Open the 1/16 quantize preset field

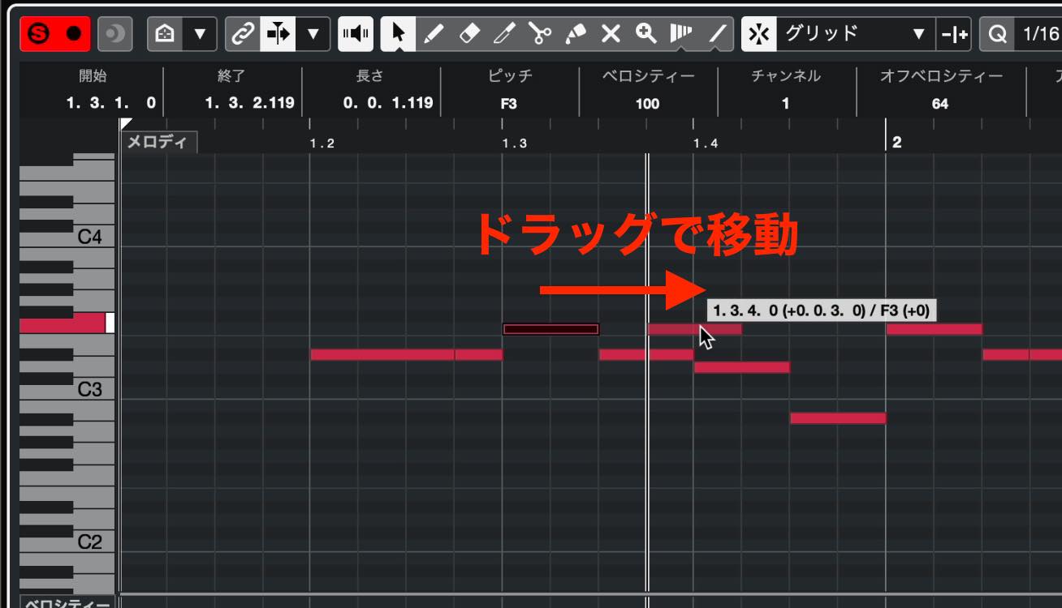(x=1039, y=34)
